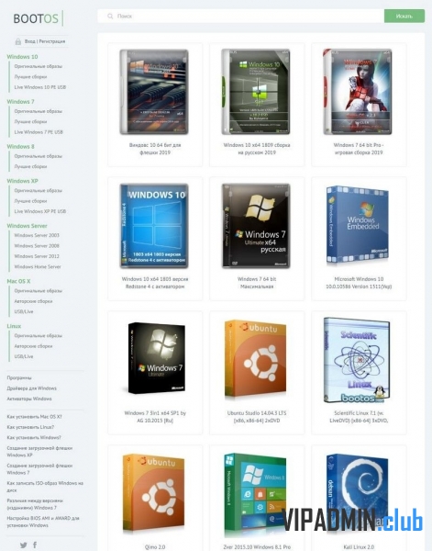Open Scientific Linux 7.1 cover image

coord(358,360)
